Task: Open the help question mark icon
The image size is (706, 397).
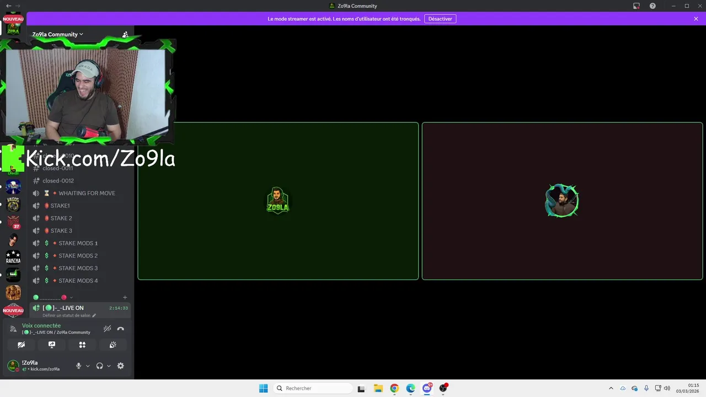Action: tap(653, 6)
